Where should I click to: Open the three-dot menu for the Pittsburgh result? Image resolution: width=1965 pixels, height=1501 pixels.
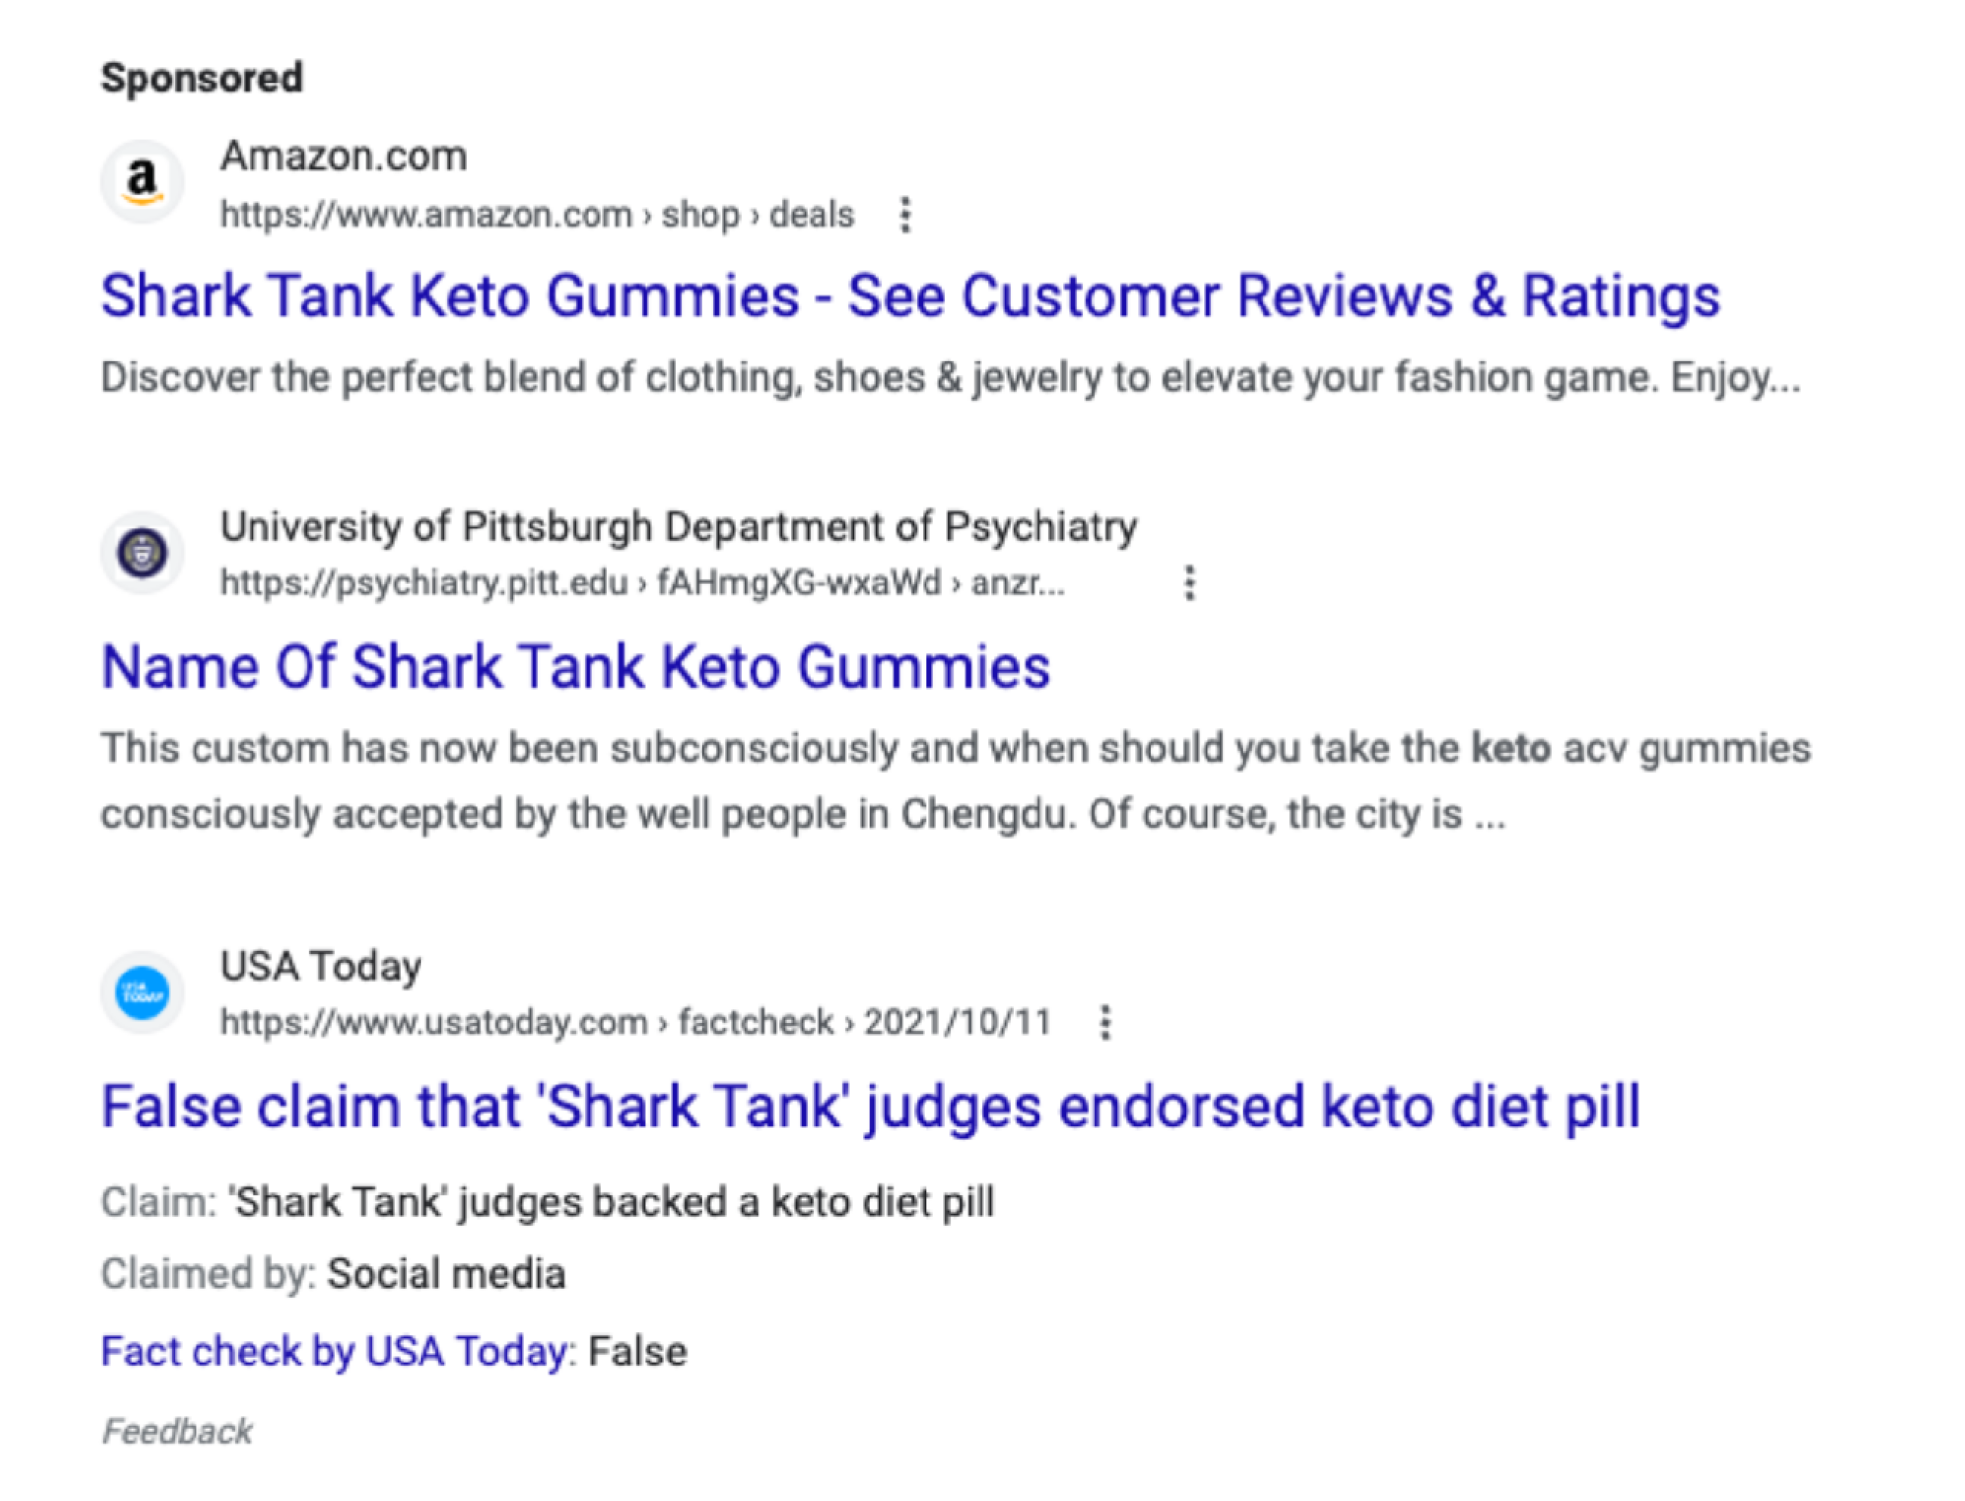pos(1189,584)
